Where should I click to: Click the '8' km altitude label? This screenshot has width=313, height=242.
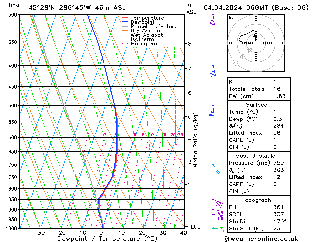(x=190, y=43)
